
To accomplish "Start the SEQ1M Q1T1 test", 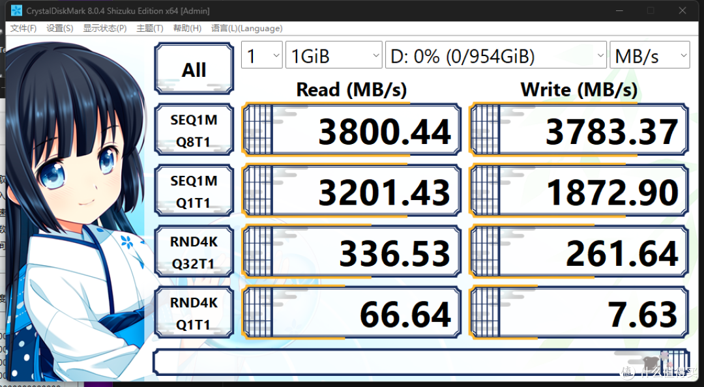I will coord(194,191).
